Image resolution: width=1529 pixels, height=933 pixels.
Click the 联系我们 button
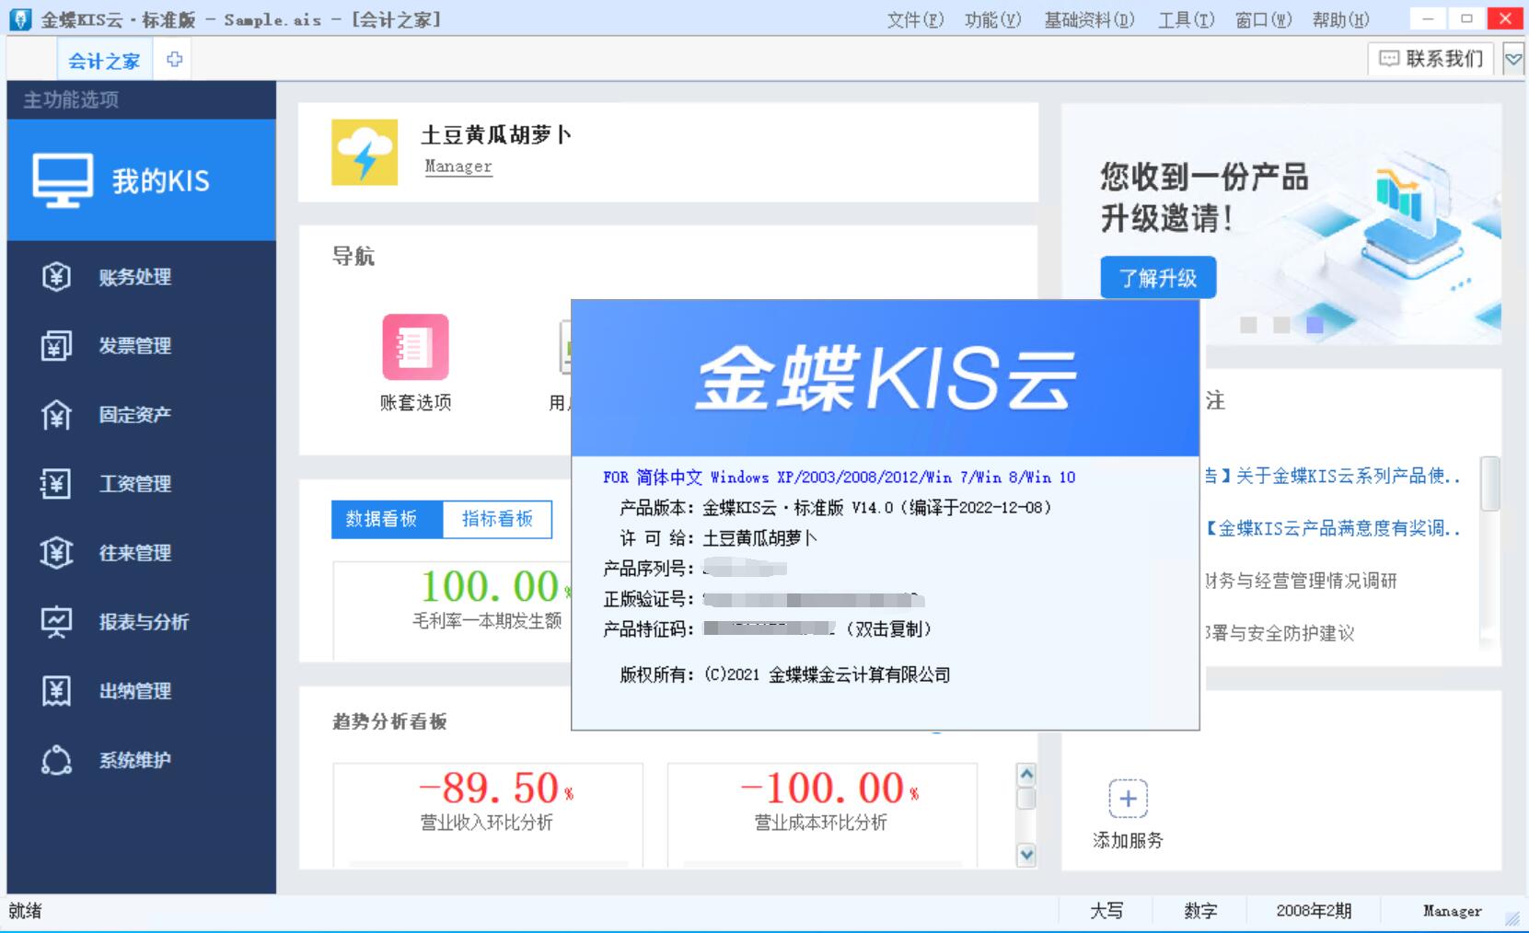pos(1431,59)
